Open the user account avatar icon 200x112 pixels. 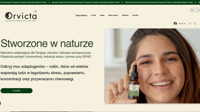tap(175, 24)
